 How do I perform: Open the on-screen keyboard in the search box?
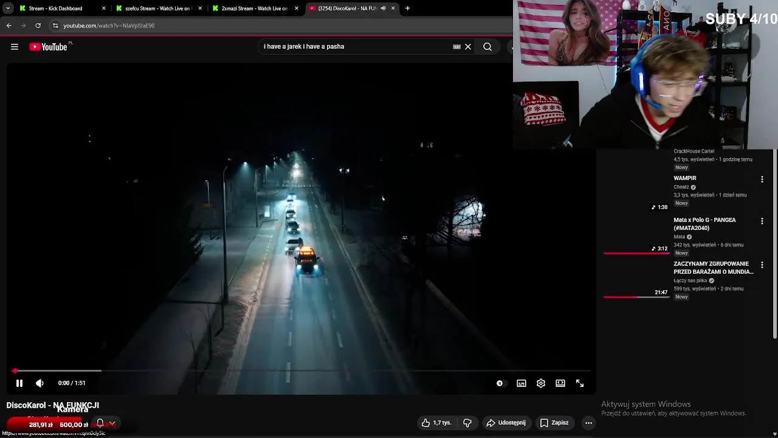click(456, 47)
